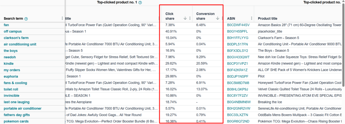Open search term 'clarkson's farm'
The height and width of the screenshot is (124, 345).
pyautogui.click(x=16, y=38)
